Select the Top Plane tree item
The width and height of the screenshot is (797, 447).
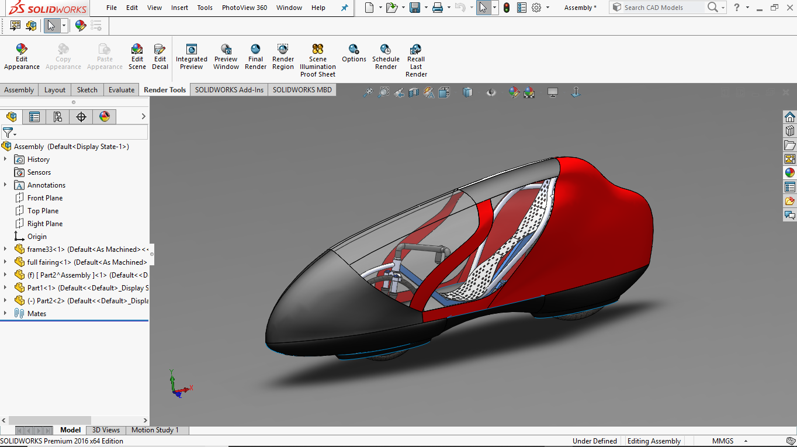[x=43, y=211]
